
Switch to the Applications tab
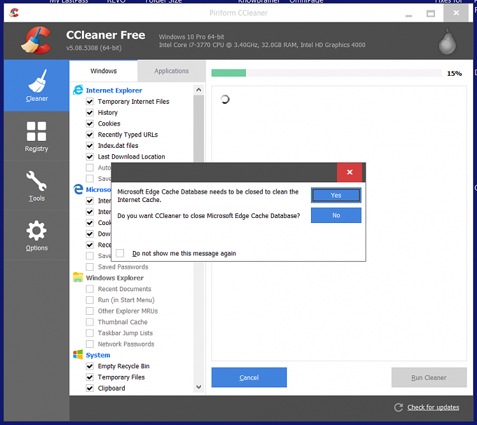[171, 71]
